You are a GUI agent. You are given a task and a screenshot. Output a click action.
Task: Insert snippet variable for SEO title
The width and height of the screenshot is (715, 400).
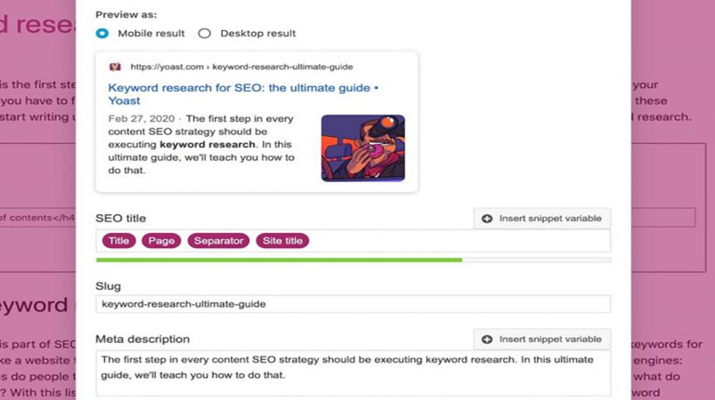pyautogui.click(x=542, y=219)
